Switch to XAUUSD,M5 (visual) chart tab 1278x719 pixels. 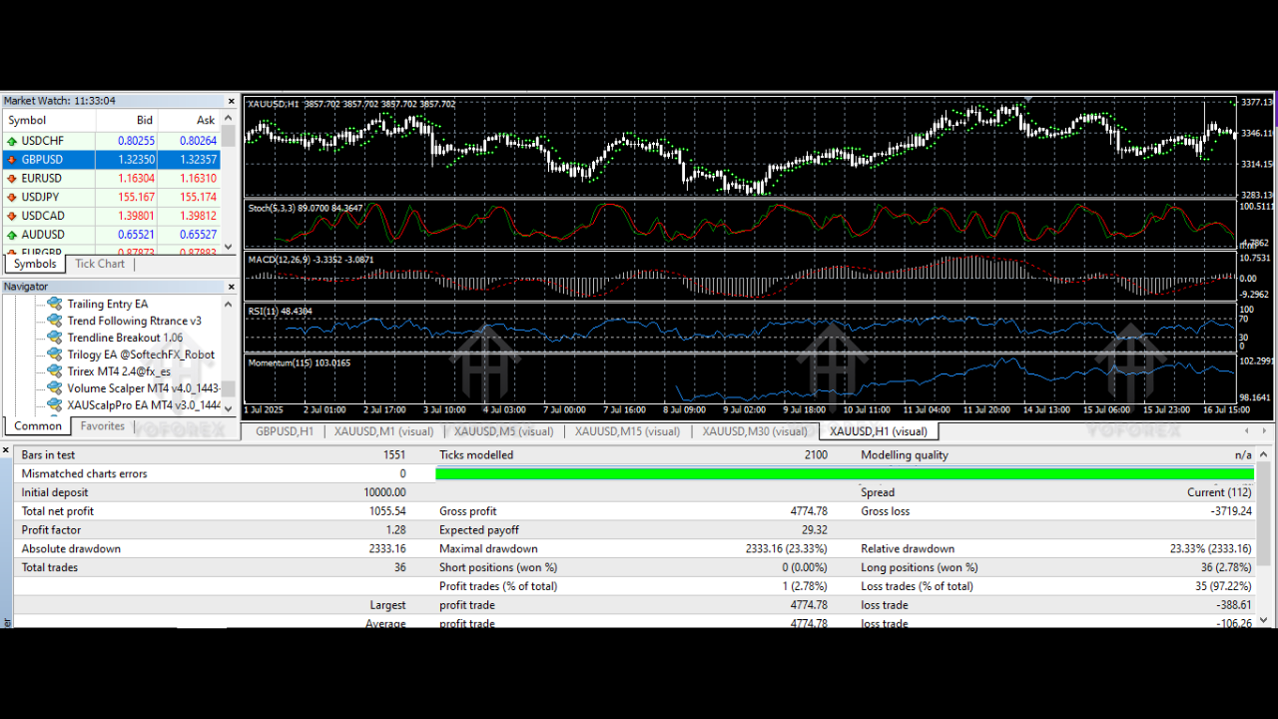click(503, 431)
